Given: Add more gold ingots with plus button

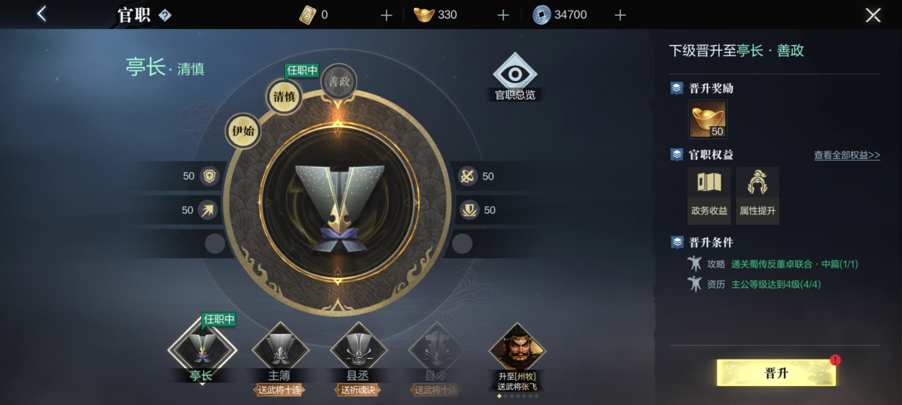Looking at the screenshot, I should pyautogui.click(x=503, y=15).
